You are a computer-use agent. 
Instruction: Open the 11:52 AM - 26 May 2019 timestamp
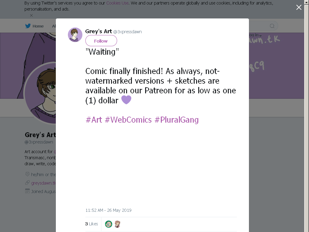pos(108,210)
